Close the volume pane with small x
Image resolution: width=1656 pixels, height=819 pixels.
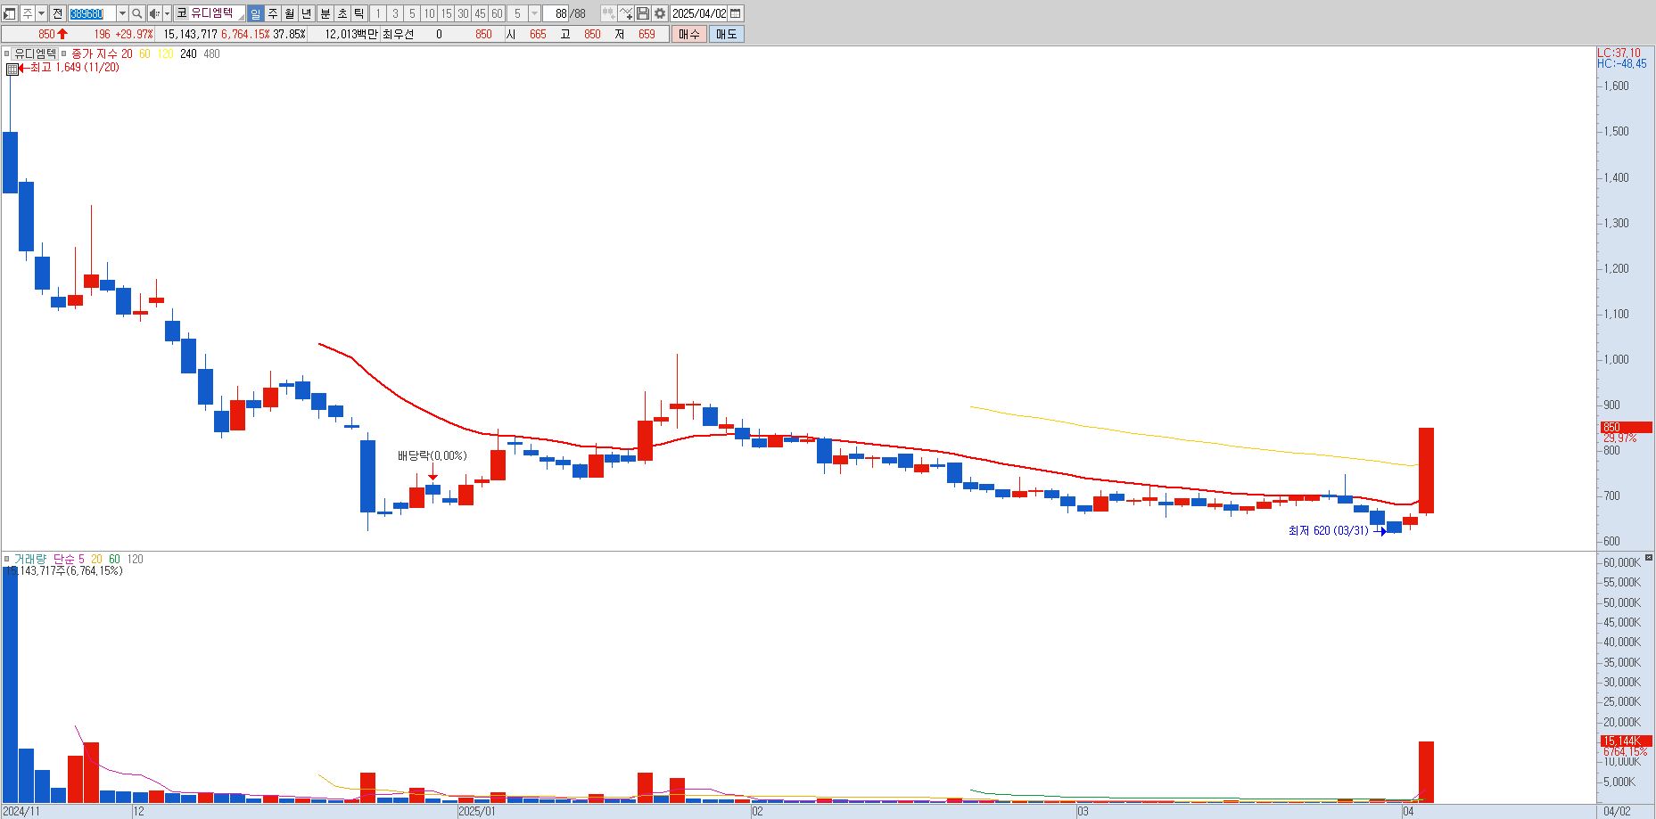[x=1649, y=558]
